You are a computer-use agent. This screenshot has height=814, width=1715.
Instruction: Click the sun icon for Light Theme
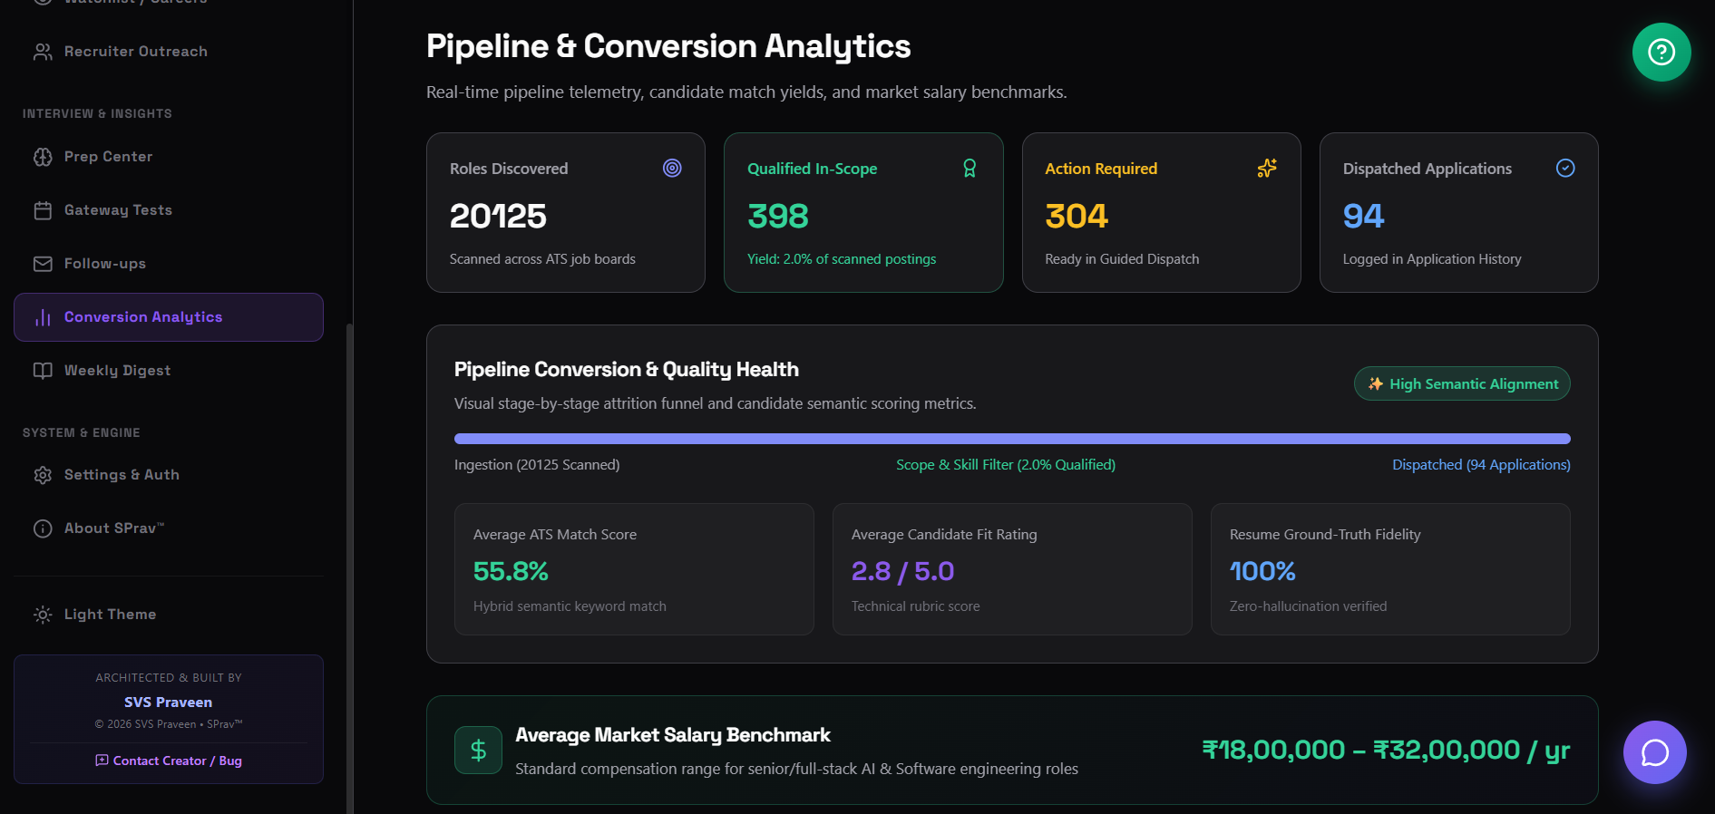[43, 615]
